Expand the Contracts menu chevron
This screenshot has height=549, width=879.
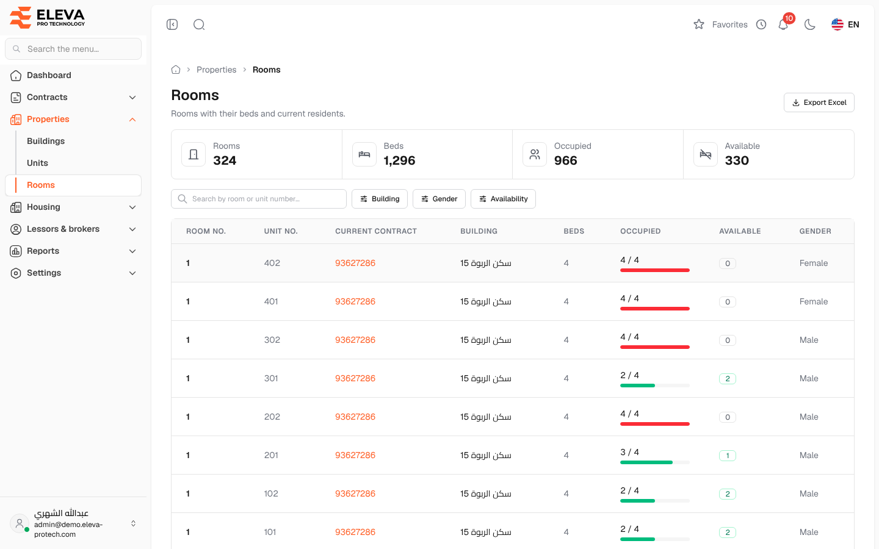tap(132, 98)
